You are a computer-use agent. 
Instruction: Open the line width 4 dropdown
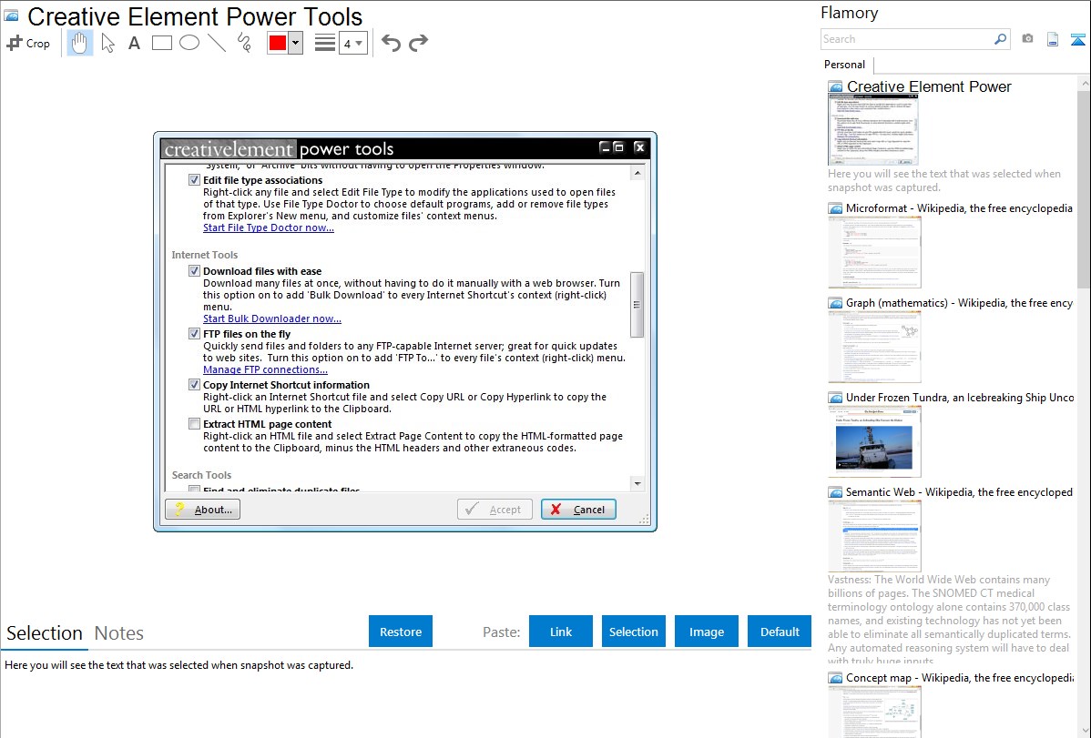tap(352, 43)
